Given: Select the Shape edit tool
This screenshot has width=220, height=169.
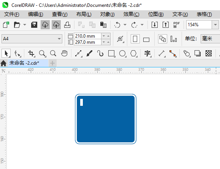Looking at the screenshot, I should 18,54.
